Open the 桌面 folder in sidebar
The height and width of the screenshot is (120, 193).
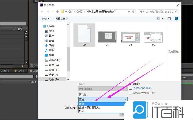49,55
